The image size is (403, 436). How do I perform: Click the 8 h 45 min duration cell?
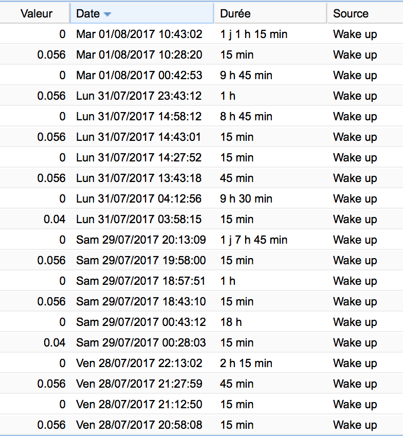[x=246, y=117]
